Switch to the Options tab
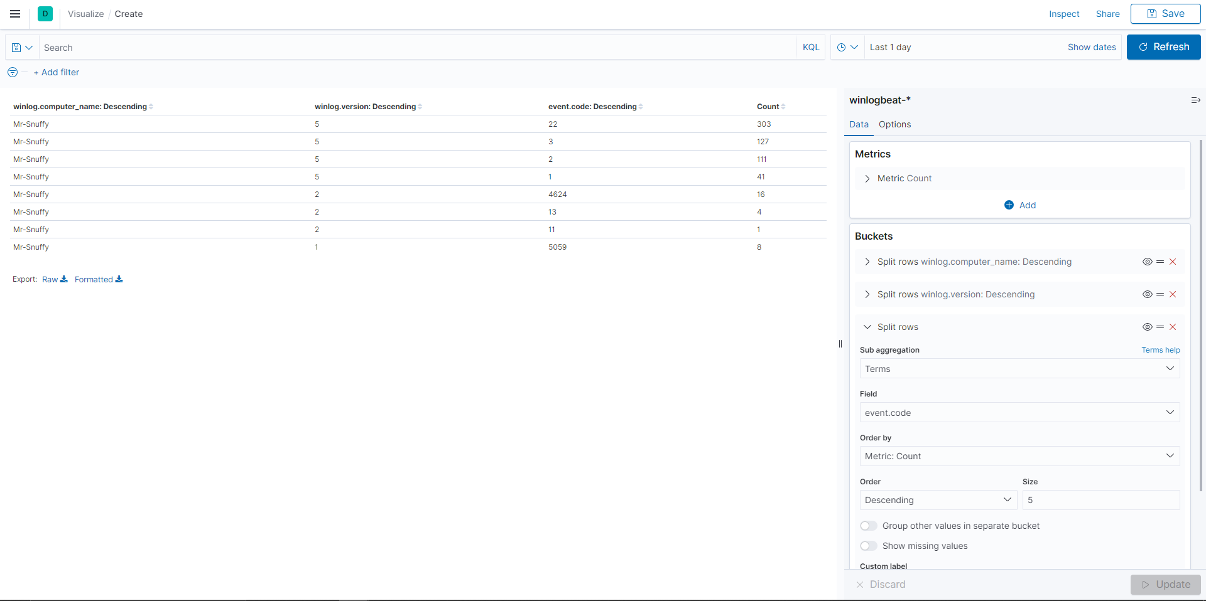 coord(894,124)
